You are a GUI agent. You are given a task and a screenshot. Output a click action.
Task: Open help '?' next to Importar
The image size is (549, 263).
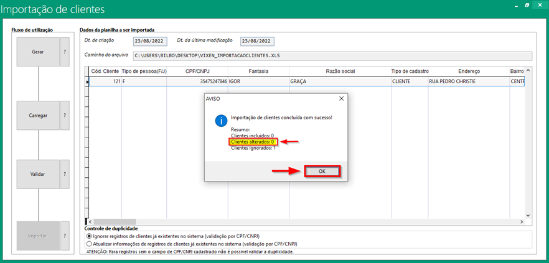pos(65,236)
